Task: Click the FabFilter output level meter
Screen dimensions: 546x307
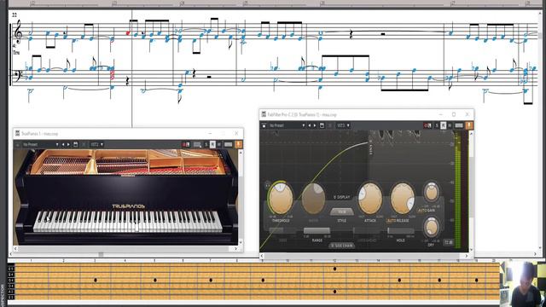Action: [x=457, y=191]
